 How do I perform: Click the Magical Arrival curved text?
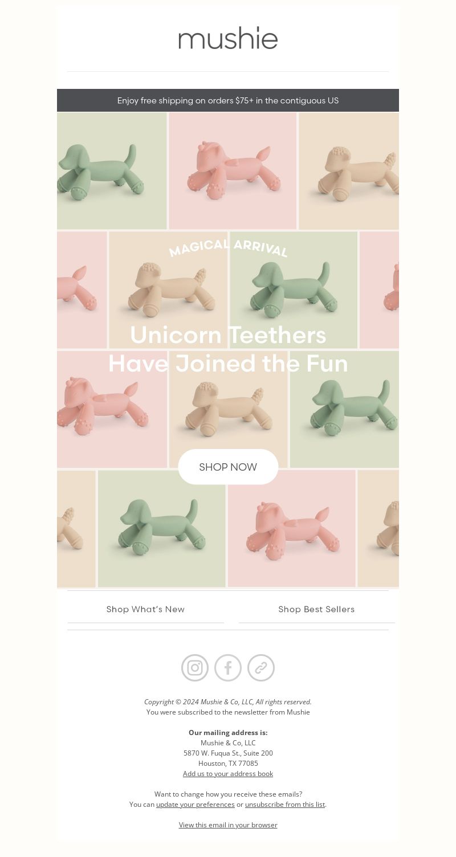(228, 248)
